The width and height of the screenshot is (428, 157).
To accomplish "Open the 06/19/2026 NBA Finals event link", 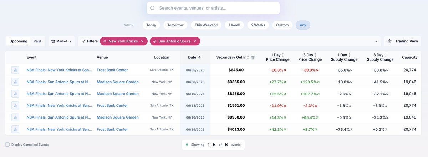I will (x=59, y=130).
